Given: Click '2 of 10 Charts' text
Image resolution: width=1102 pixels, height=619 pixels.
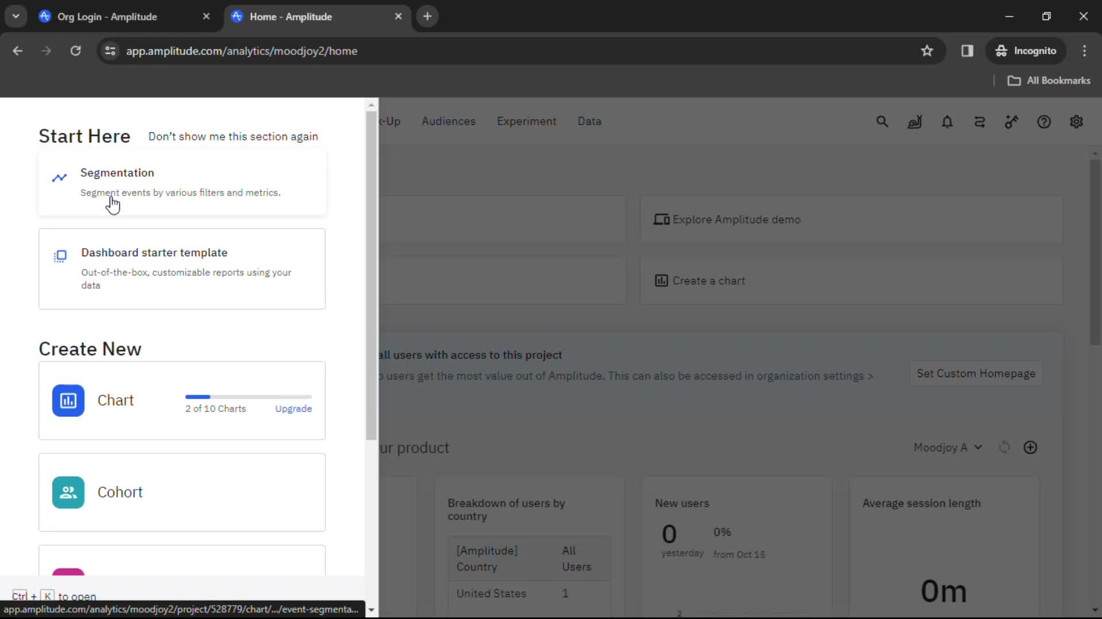Looking at the screenshot, I should point(215,409).
